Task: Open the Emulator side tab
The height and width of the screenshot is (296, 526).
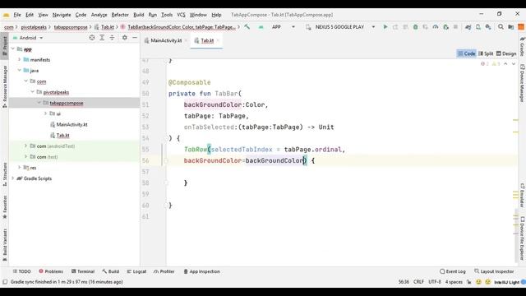Action: coord(523,196)
